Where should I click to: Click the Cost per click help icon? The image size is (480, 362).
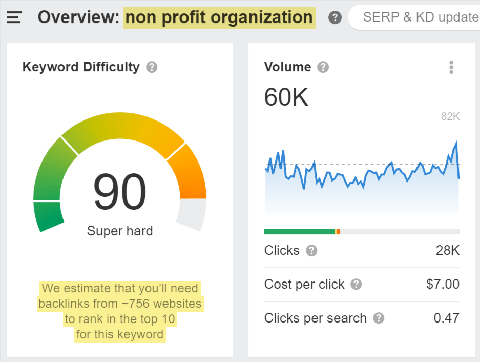tap(356, 285)
